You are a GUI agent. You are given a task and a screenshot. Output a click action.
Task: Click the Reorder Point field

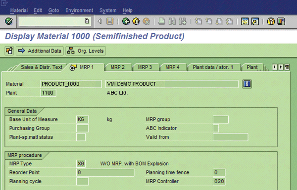105,173
